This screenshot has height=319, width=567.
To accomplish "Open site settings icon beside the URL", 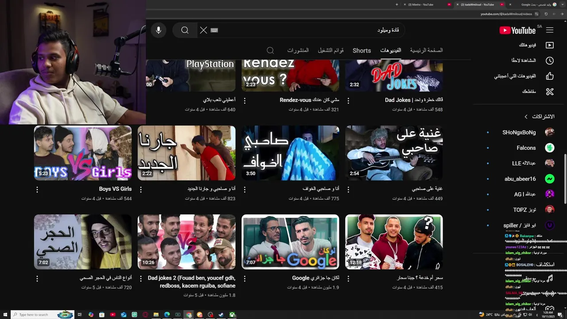I will click(537, 14).
